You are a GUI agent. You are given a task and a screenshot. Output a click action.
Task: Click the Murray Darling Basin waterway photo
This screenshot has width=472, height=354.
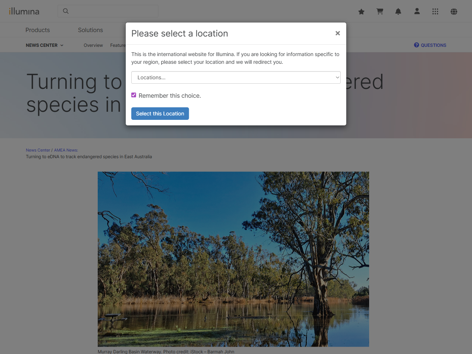(233, 258)
